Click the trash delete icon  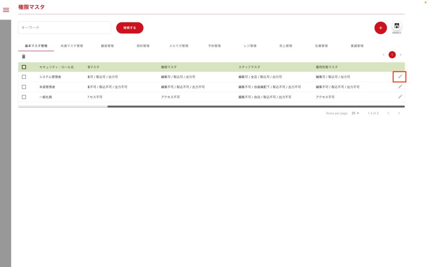pos(23,56)
